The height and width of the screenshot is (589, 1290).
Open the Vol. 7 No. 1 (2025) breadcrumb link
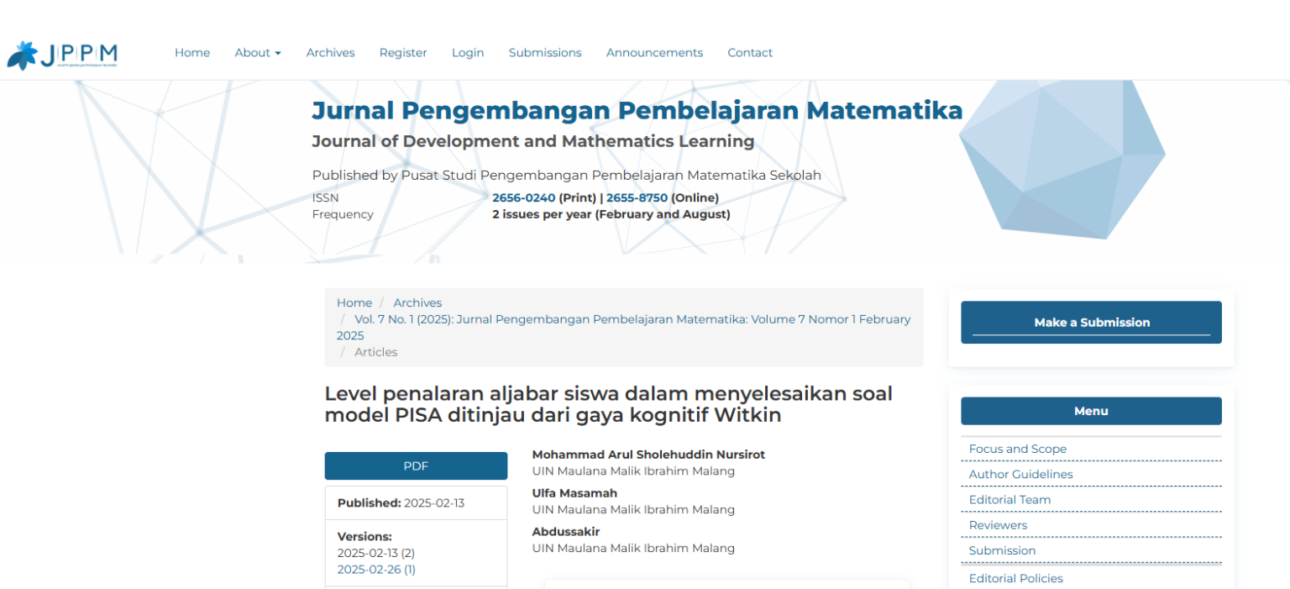point(624,327)
